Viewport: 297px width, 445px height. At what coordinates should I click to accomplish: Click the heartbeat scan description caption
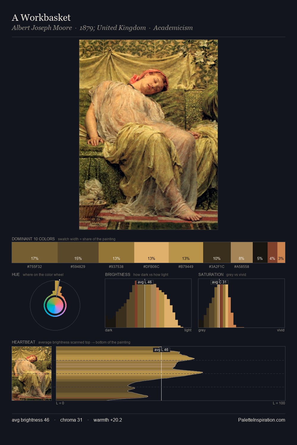click(84, 342)
